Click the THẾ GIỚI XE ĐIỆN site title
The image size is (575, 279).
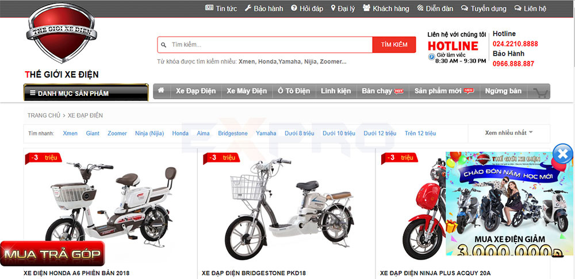click(x=62, y=75)
